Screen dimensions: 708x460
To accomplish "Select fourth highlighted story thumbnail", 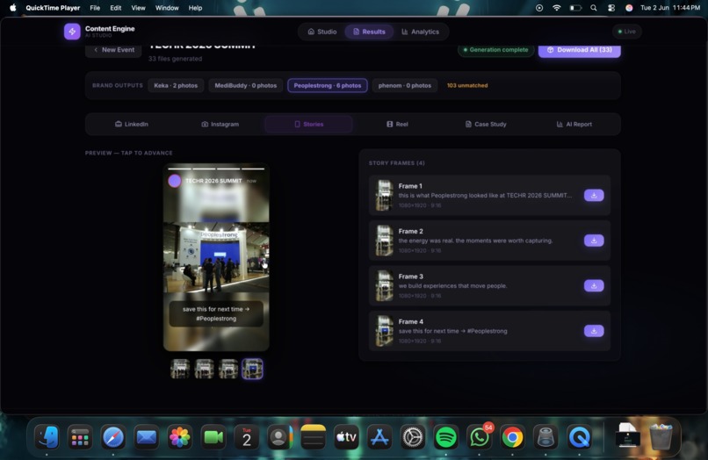I will point(252,369).
